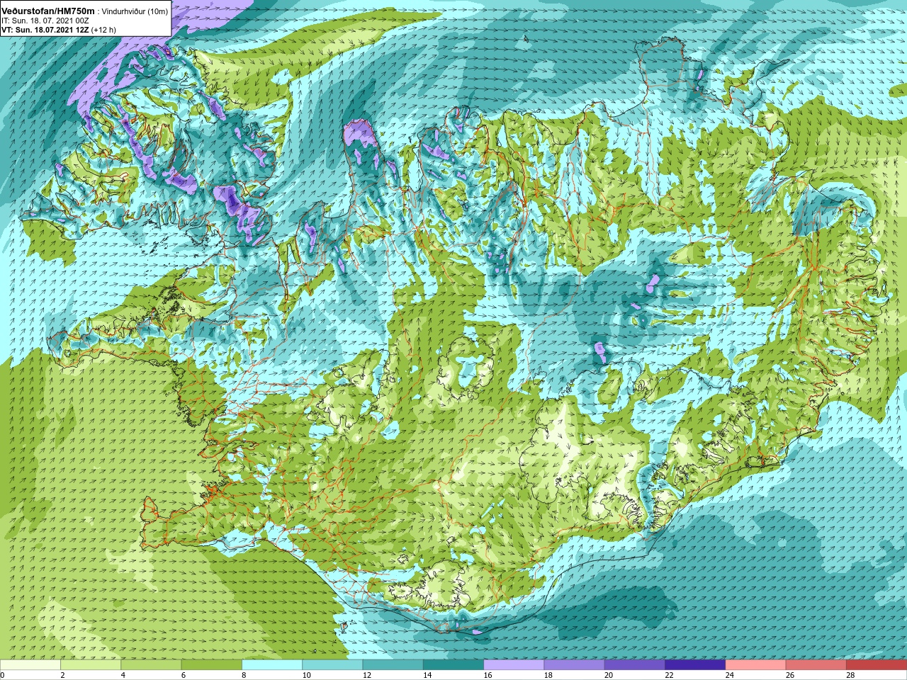Viewport: 907px width, 680px height.
Task: Click the legend scale number 26
Action: click(x=790, y=675)
